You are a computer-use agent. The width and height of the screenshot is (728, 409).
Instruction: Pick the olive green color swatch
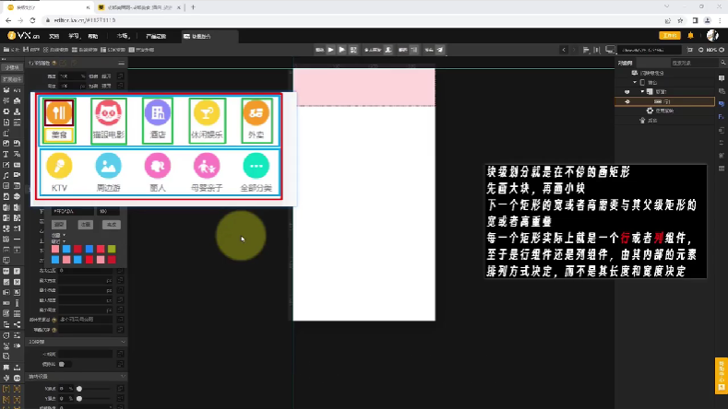coord(112,250)
